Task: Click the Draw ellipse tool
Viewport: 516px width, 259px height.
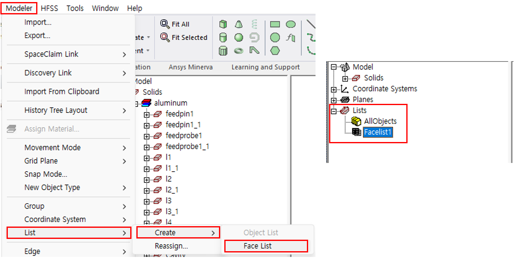Action: click(290, 25)
